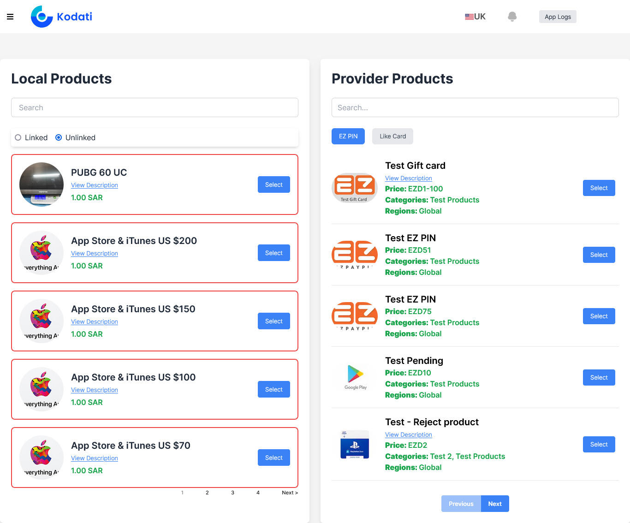Click the UK flag language selector
630x523 pixels.
click(475, 17)
